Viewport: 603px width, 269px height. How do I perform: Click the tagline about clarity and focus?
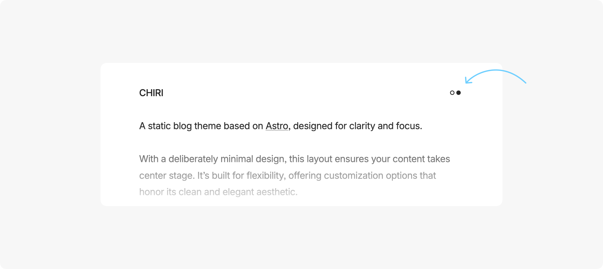[x=281, y=126]
